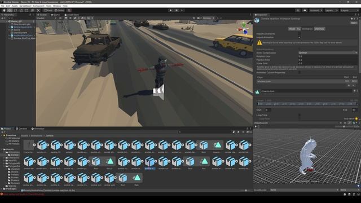Open the Account dropdown
The height and width of the screenshot is (203, 361).
point(316,10)
